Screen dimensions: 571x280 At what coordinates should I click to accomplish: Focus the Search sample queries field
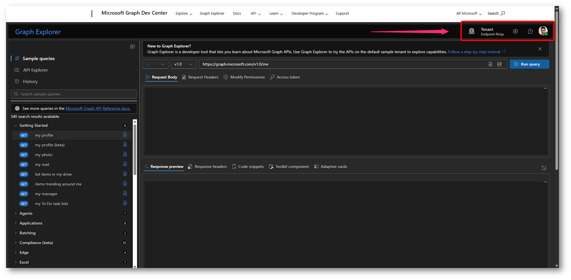76,94
